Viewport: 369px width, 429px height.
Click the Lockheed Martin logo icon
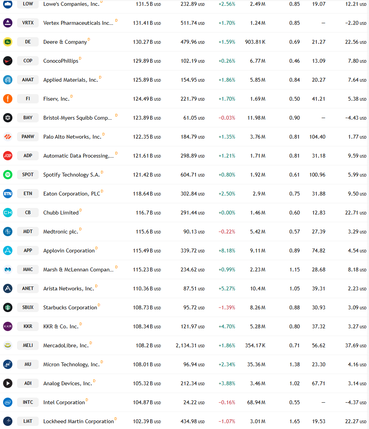[x=8, y=421]
